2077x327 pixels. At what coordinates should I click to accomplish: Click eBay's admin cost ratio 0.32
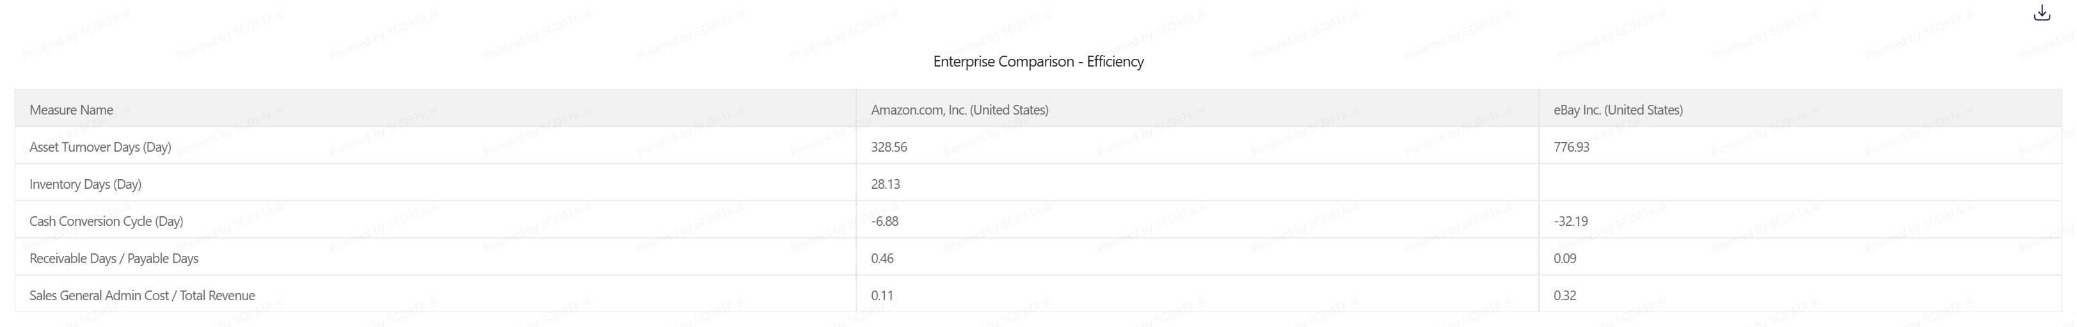1565,295
